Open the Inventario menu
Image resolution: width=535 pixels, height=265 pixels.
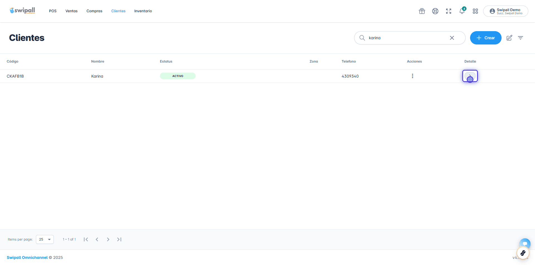click(143, 11)
